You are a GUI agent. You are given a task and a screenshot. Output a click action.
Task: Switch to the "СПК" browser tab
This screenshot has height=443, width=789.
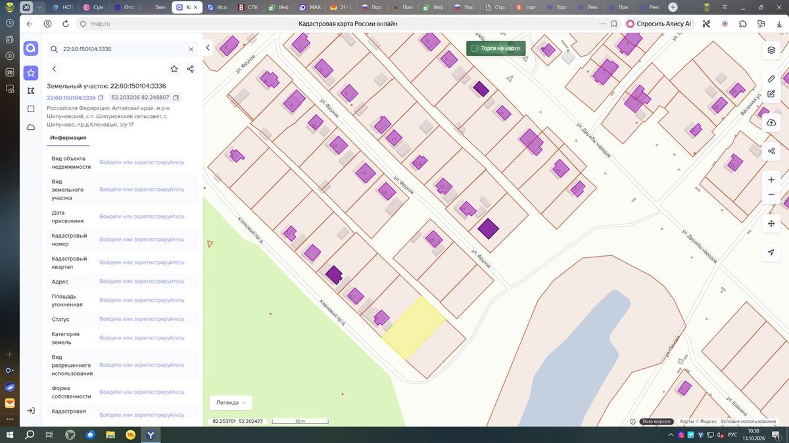pyautogui.click(x=249, y=7)
